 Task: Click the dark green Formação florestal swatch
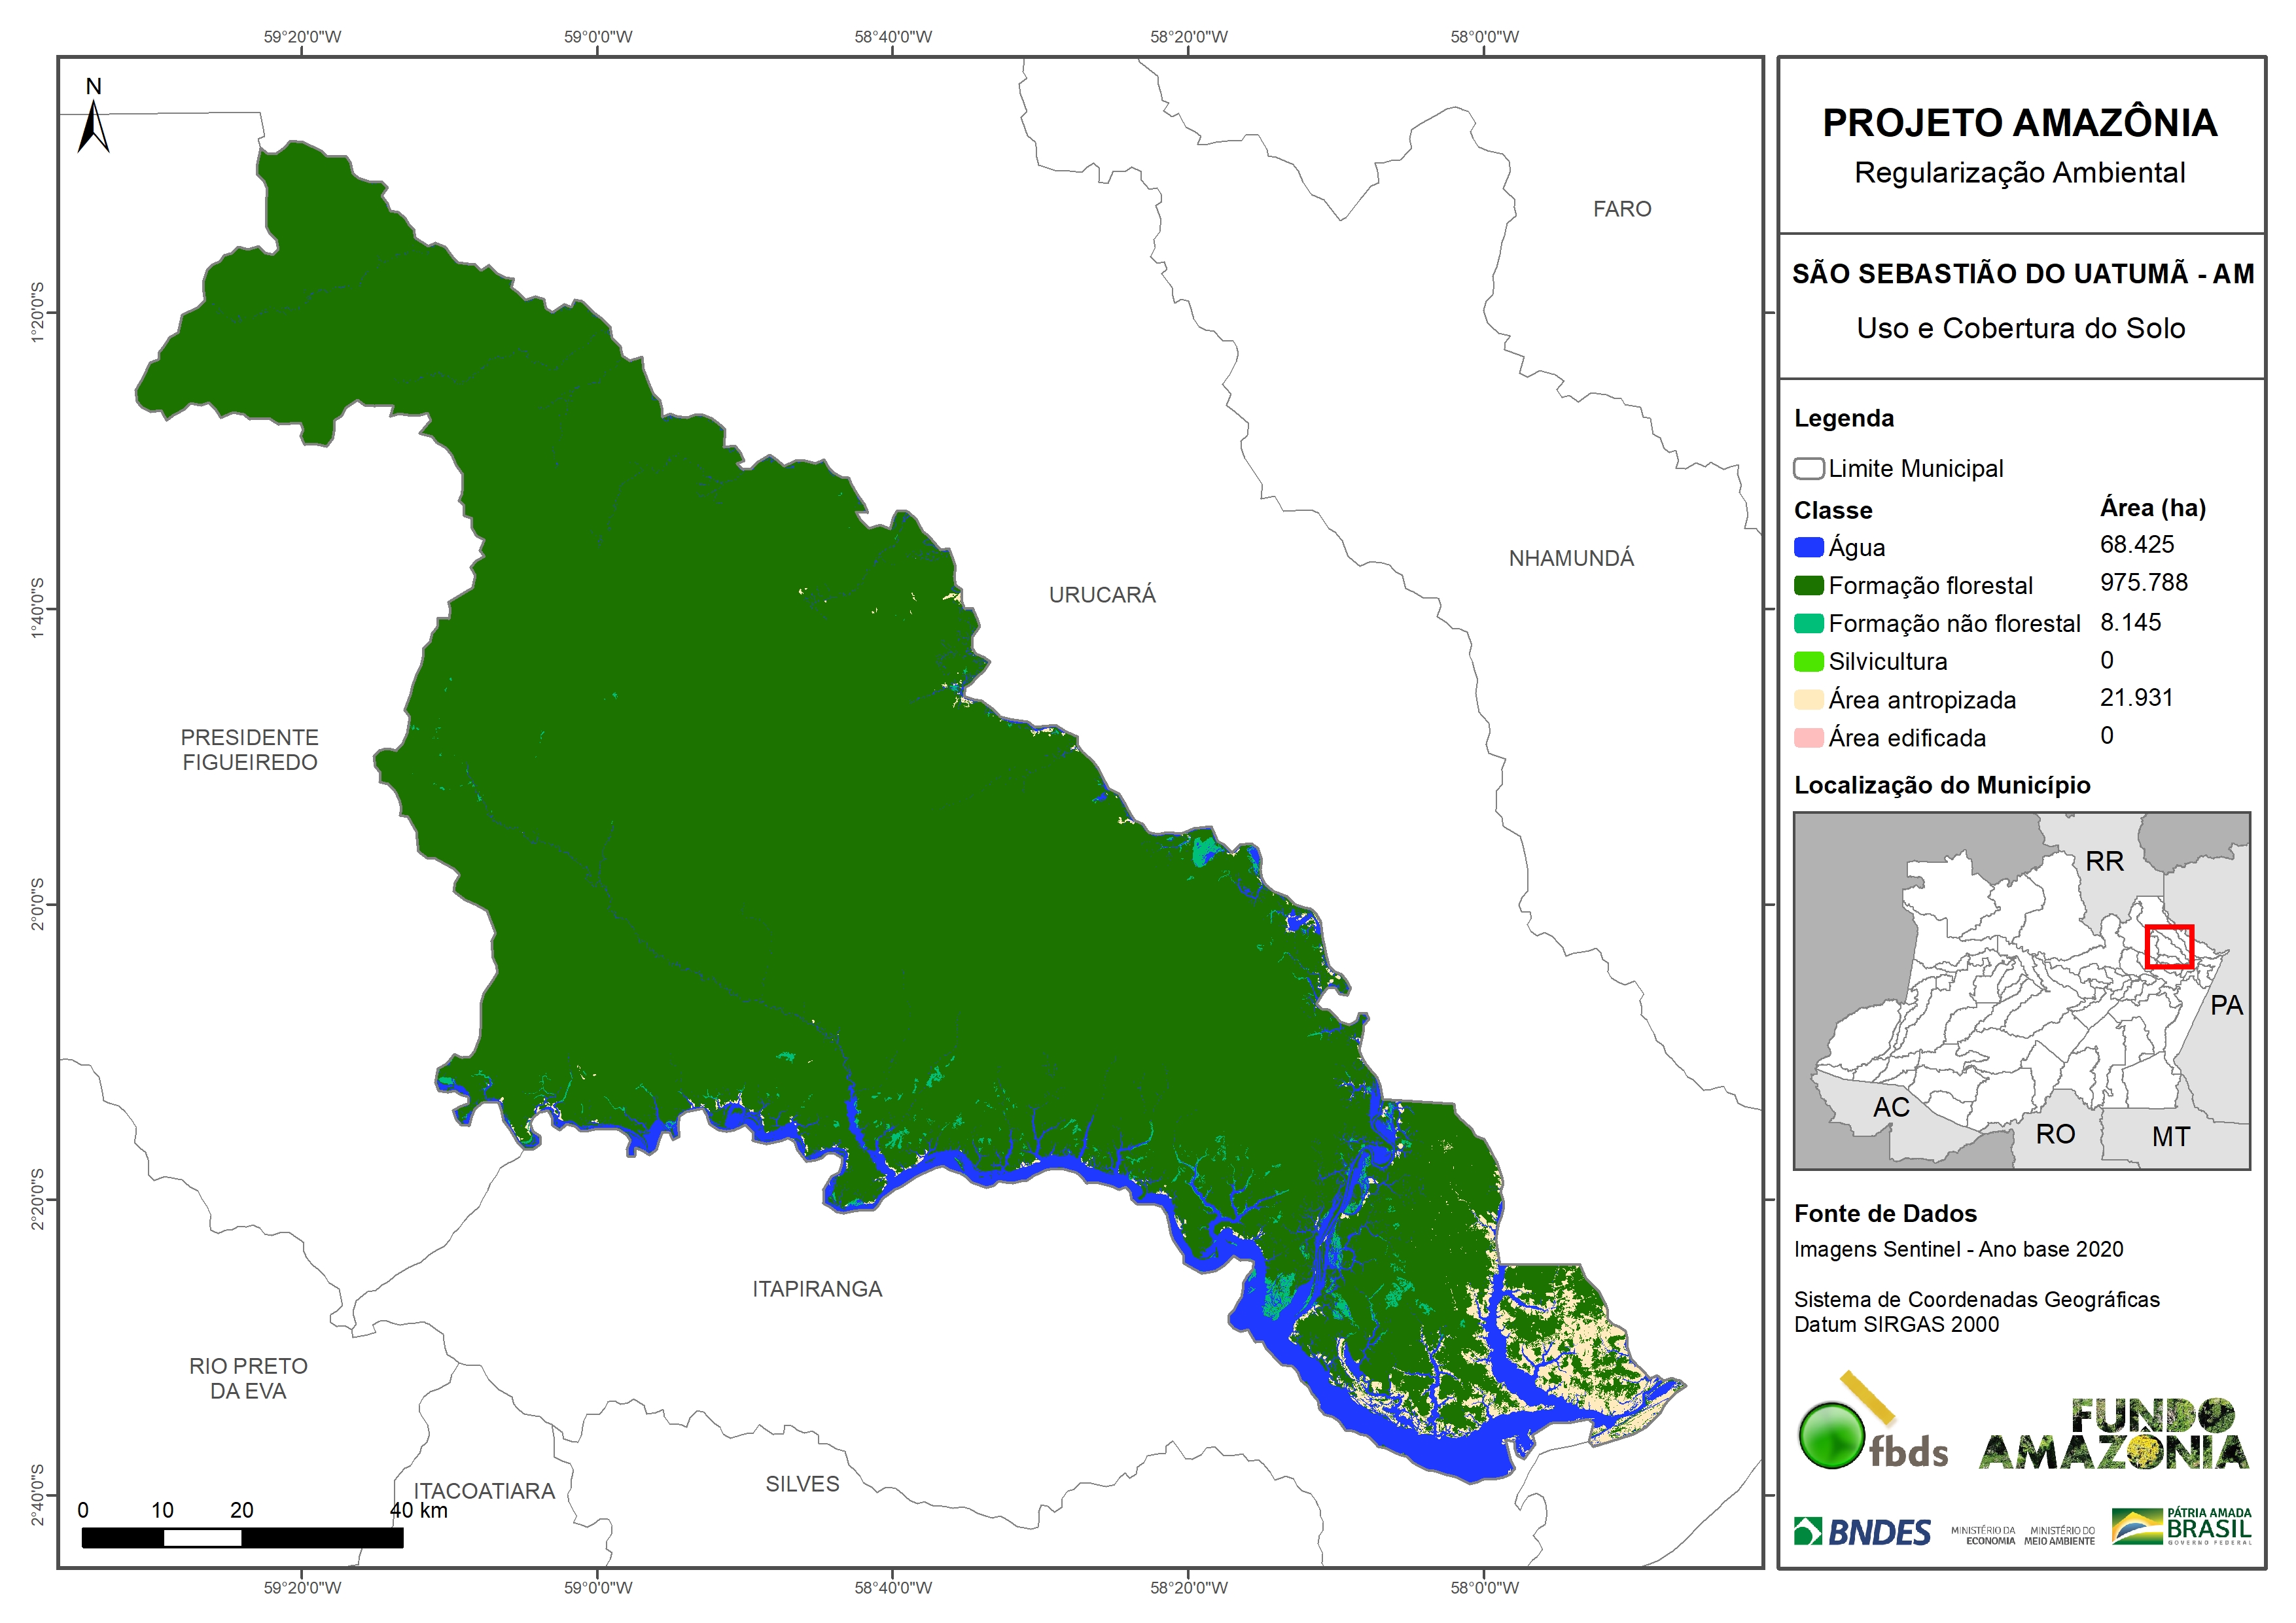[1808, 585]
